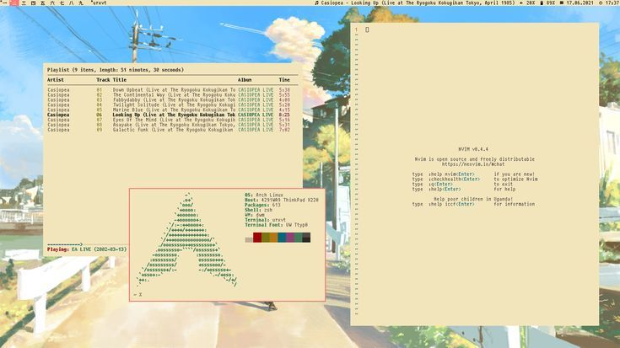Click the ':help iccf<Enter>' line in Nvim
Viewport: 620px width, 348px height.
point(473,204)
